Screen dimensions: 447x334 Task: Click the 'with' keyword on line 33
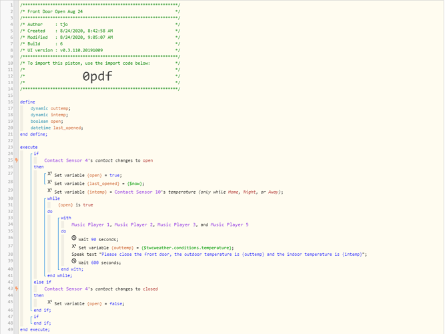click(66, 218)
